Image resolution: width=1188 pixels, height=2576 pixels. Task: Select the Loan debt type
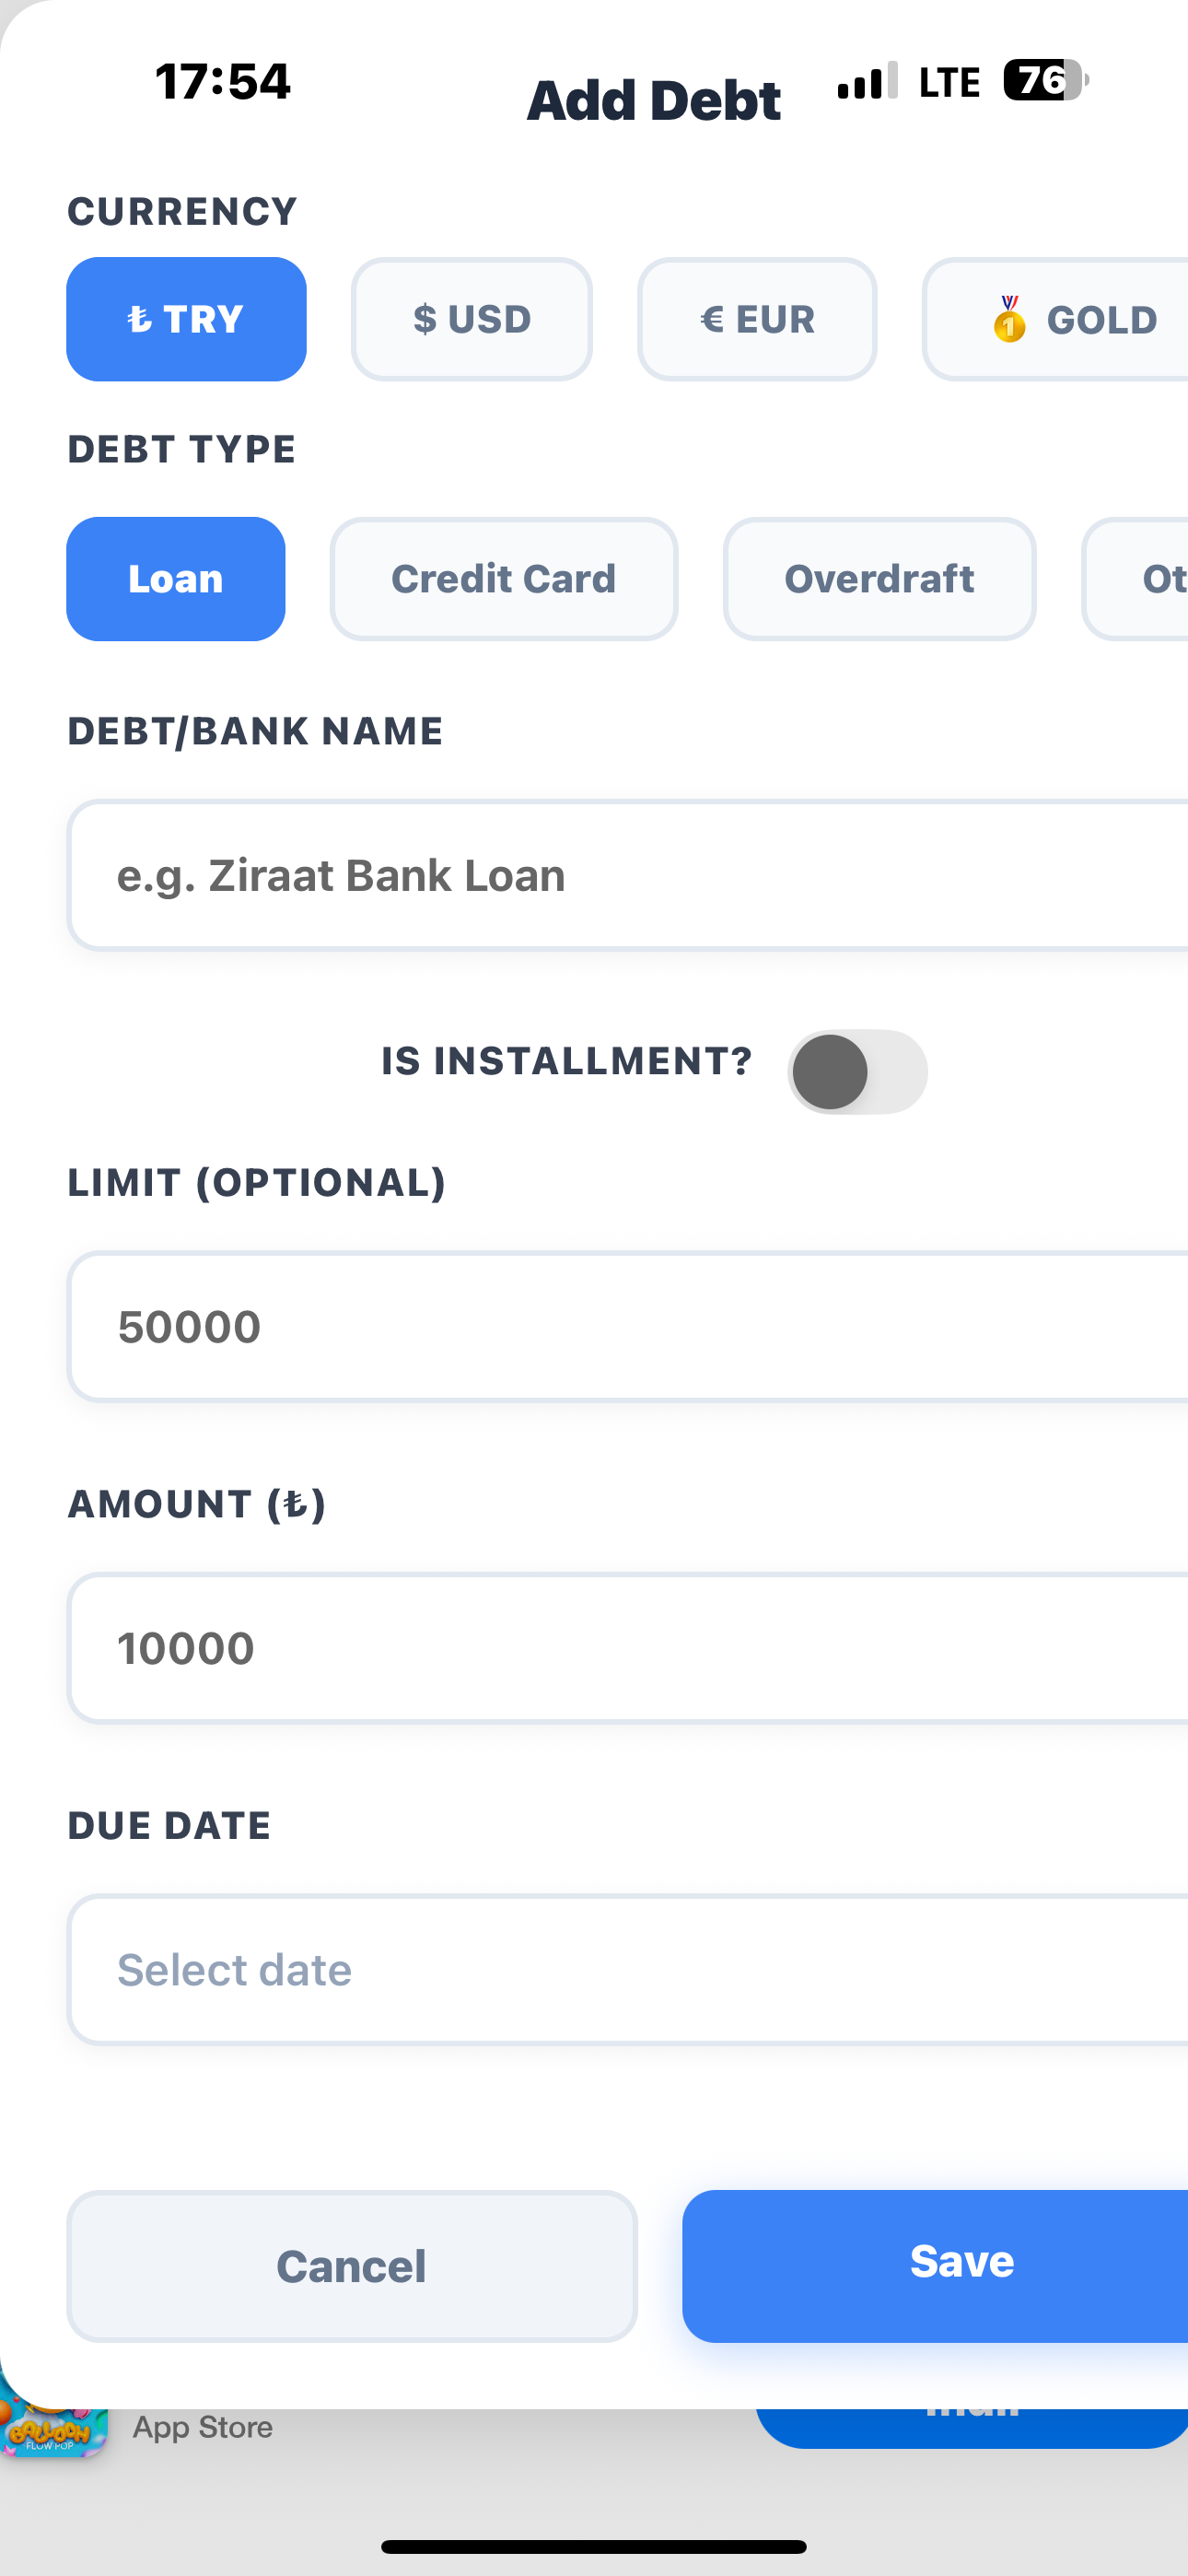(176, 579)
